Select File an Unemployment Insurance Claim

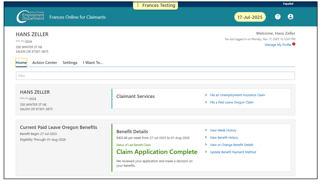coord(237,95)
